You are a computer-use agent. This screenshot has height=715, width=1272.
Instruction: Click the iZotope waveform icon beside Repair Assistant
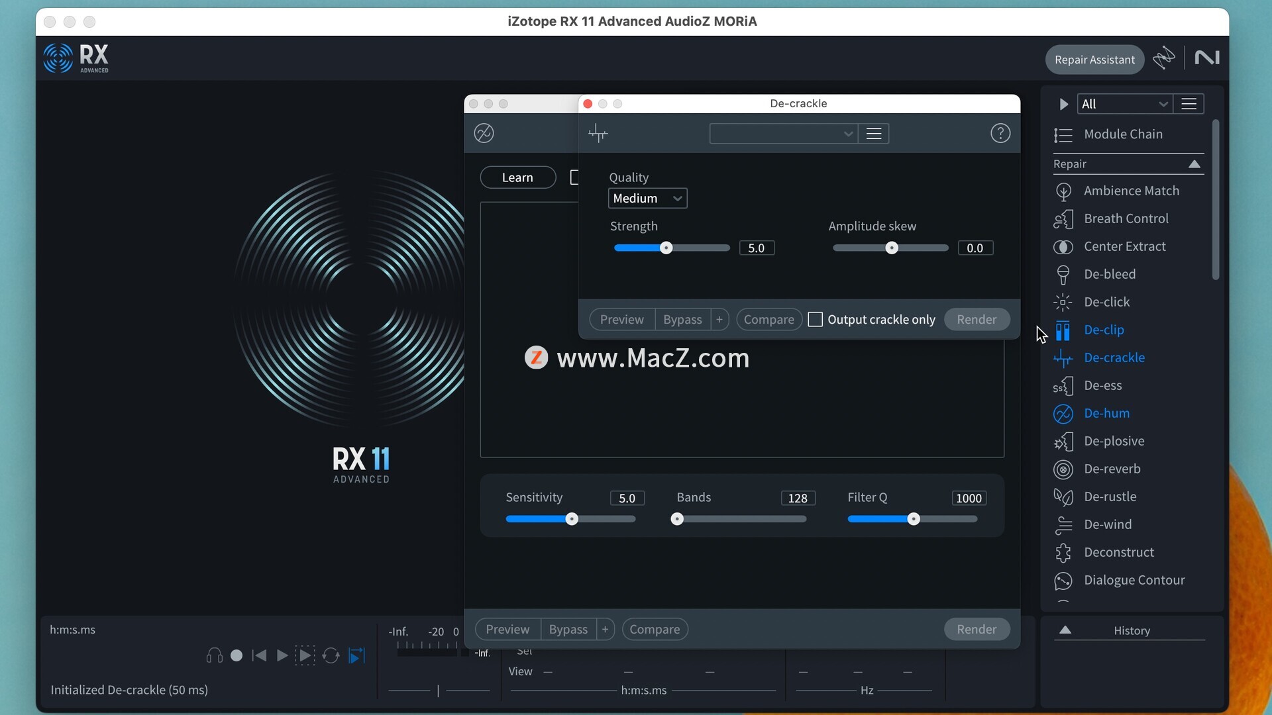pyautogui.click(x=1164, y=58)
